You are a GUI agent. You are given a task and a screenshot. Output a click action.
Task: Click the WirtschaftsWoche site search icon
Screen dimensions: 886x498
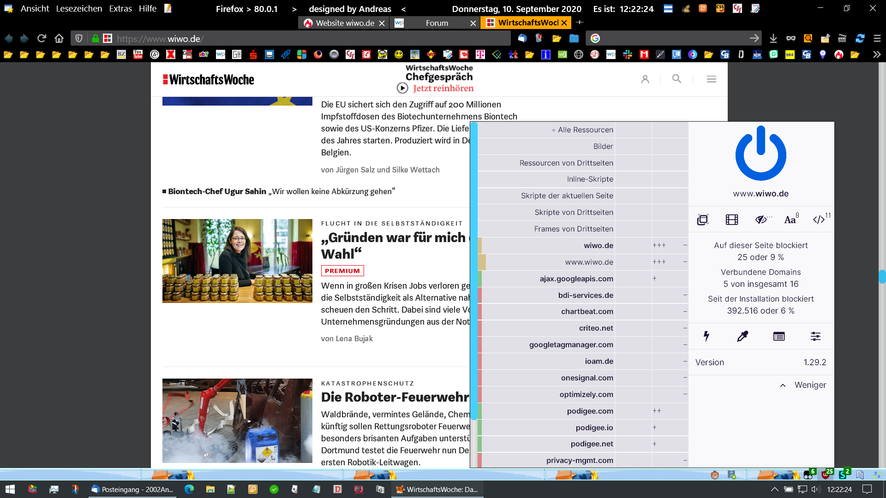pyautogui.click(x=676, y=79)
